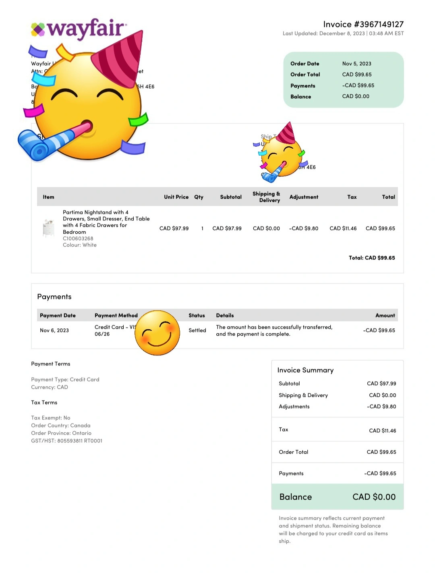This screenshot has width=435, height=573.
Task: Click the Credit Card payment method cell
Action: pos(115,330)
